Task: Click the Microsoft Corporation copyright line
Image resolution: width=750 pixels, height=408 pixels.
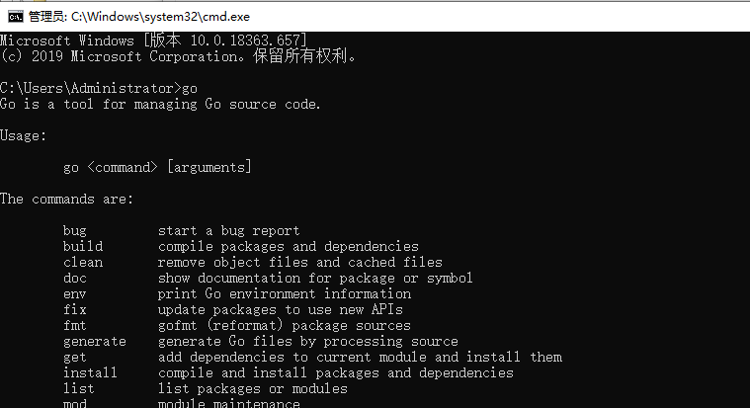Action: [x=178, y=56]
